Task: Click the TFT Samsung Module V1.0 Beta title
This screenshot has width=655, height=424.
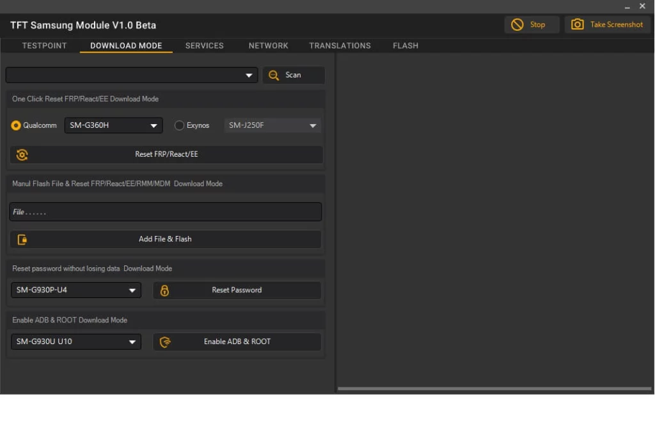Action: 83,25
